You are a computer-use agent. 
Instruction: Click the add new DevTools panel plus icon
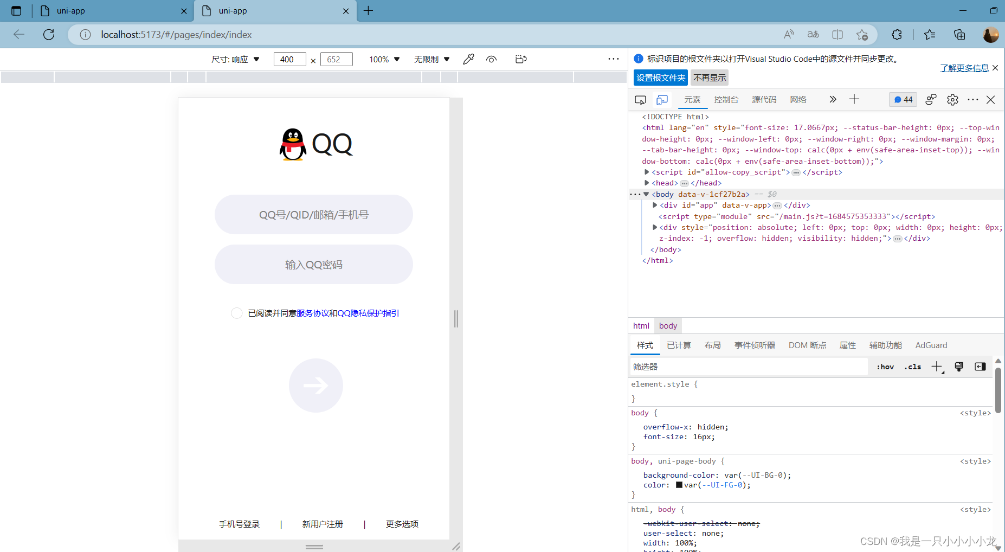[x=854, y=100]
